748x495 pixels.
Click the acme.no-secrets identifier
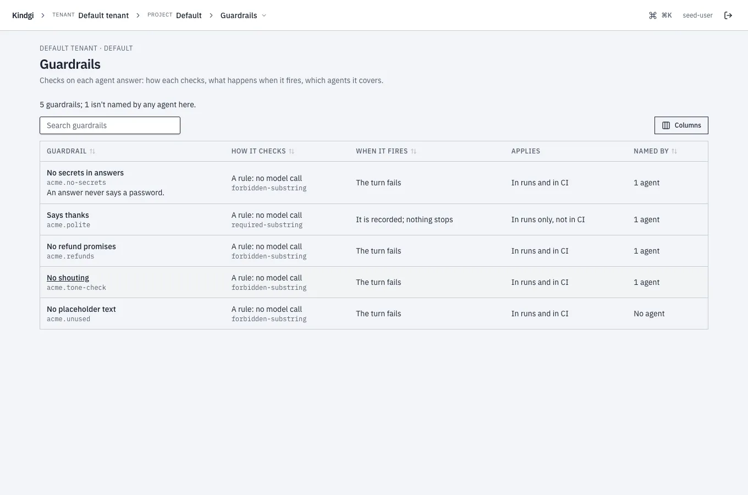pyautogui.click(x=76, y=183)
